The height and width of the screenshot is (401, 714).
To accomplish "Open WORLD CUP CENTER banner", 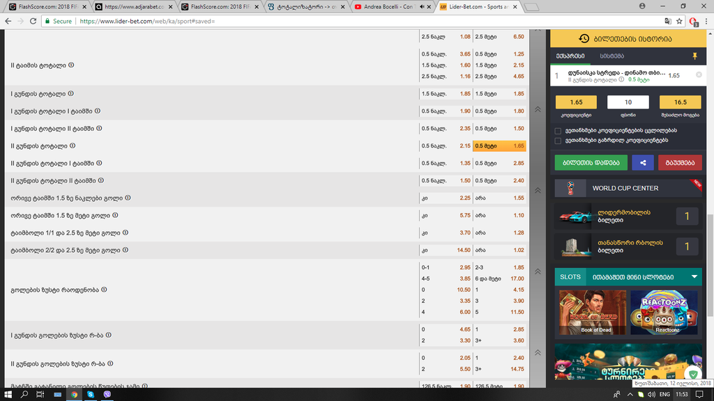I will 628,188.
